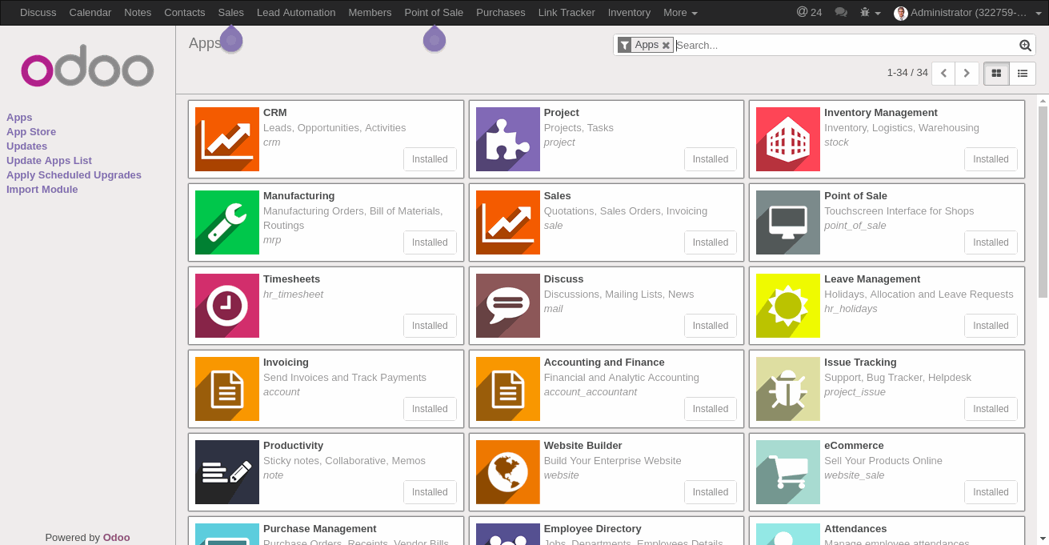The image size is (1049, 545).
Task: Open the Inventory menu
Action: (629, 13)
